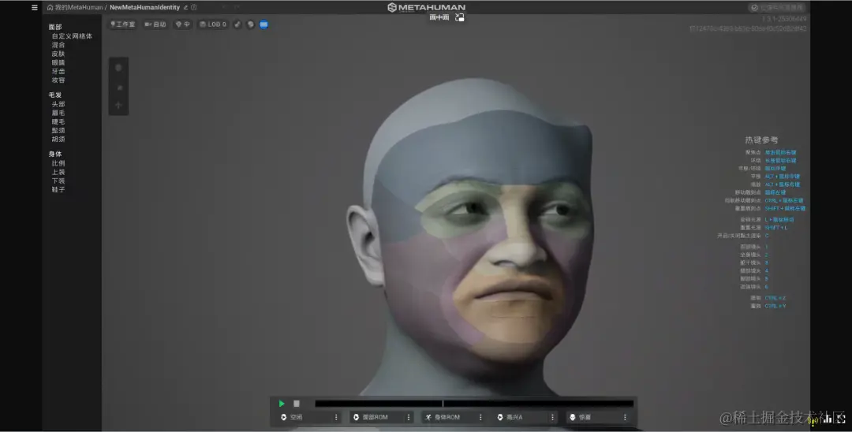Select 胡须 beard item

coord(58,139)
